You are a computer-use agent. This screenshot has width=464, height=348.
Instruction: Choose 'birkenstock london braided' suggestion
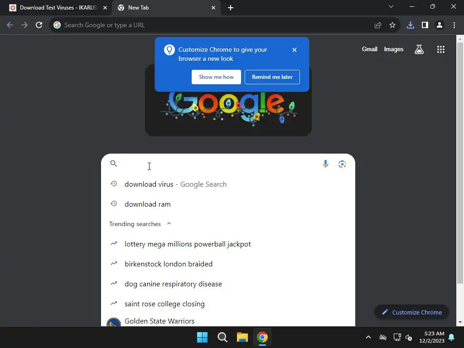tap(228, 264)
